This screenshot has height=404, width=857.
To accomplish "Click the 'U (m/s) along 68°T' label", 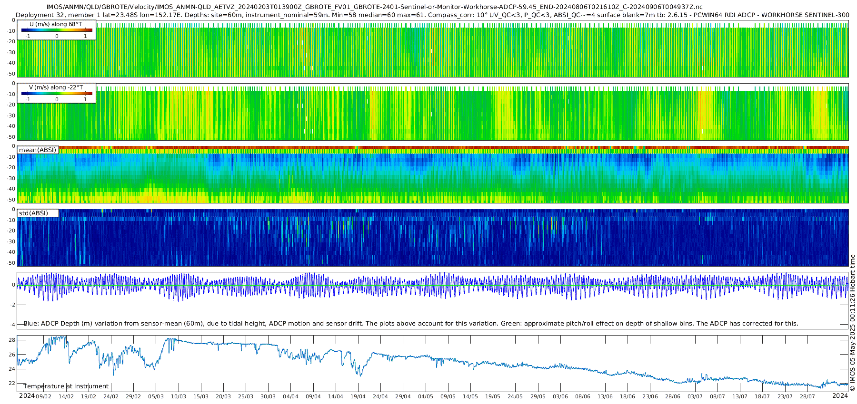I will pyautogui.click(x=56, y=24).
